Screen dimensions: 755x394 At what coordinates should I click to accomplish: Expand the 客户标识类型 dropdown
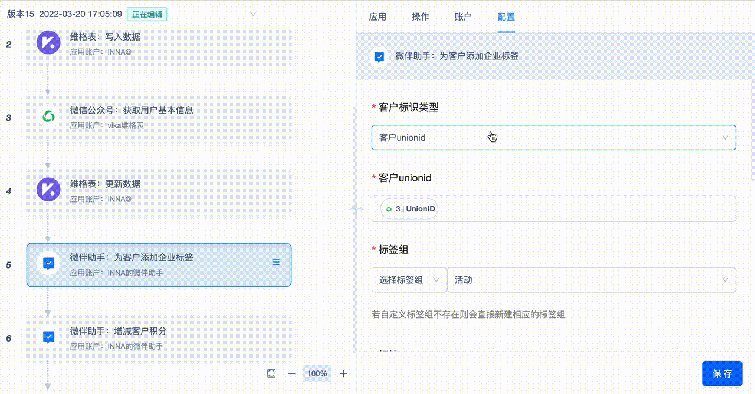point(553,137)
